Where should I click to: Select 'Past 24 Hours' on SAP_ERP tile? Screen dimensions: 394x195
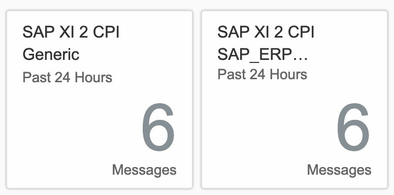coord(262,74)
